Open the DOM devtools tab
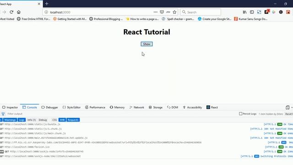Screen dimensions: 293x165 click(173, 107)
